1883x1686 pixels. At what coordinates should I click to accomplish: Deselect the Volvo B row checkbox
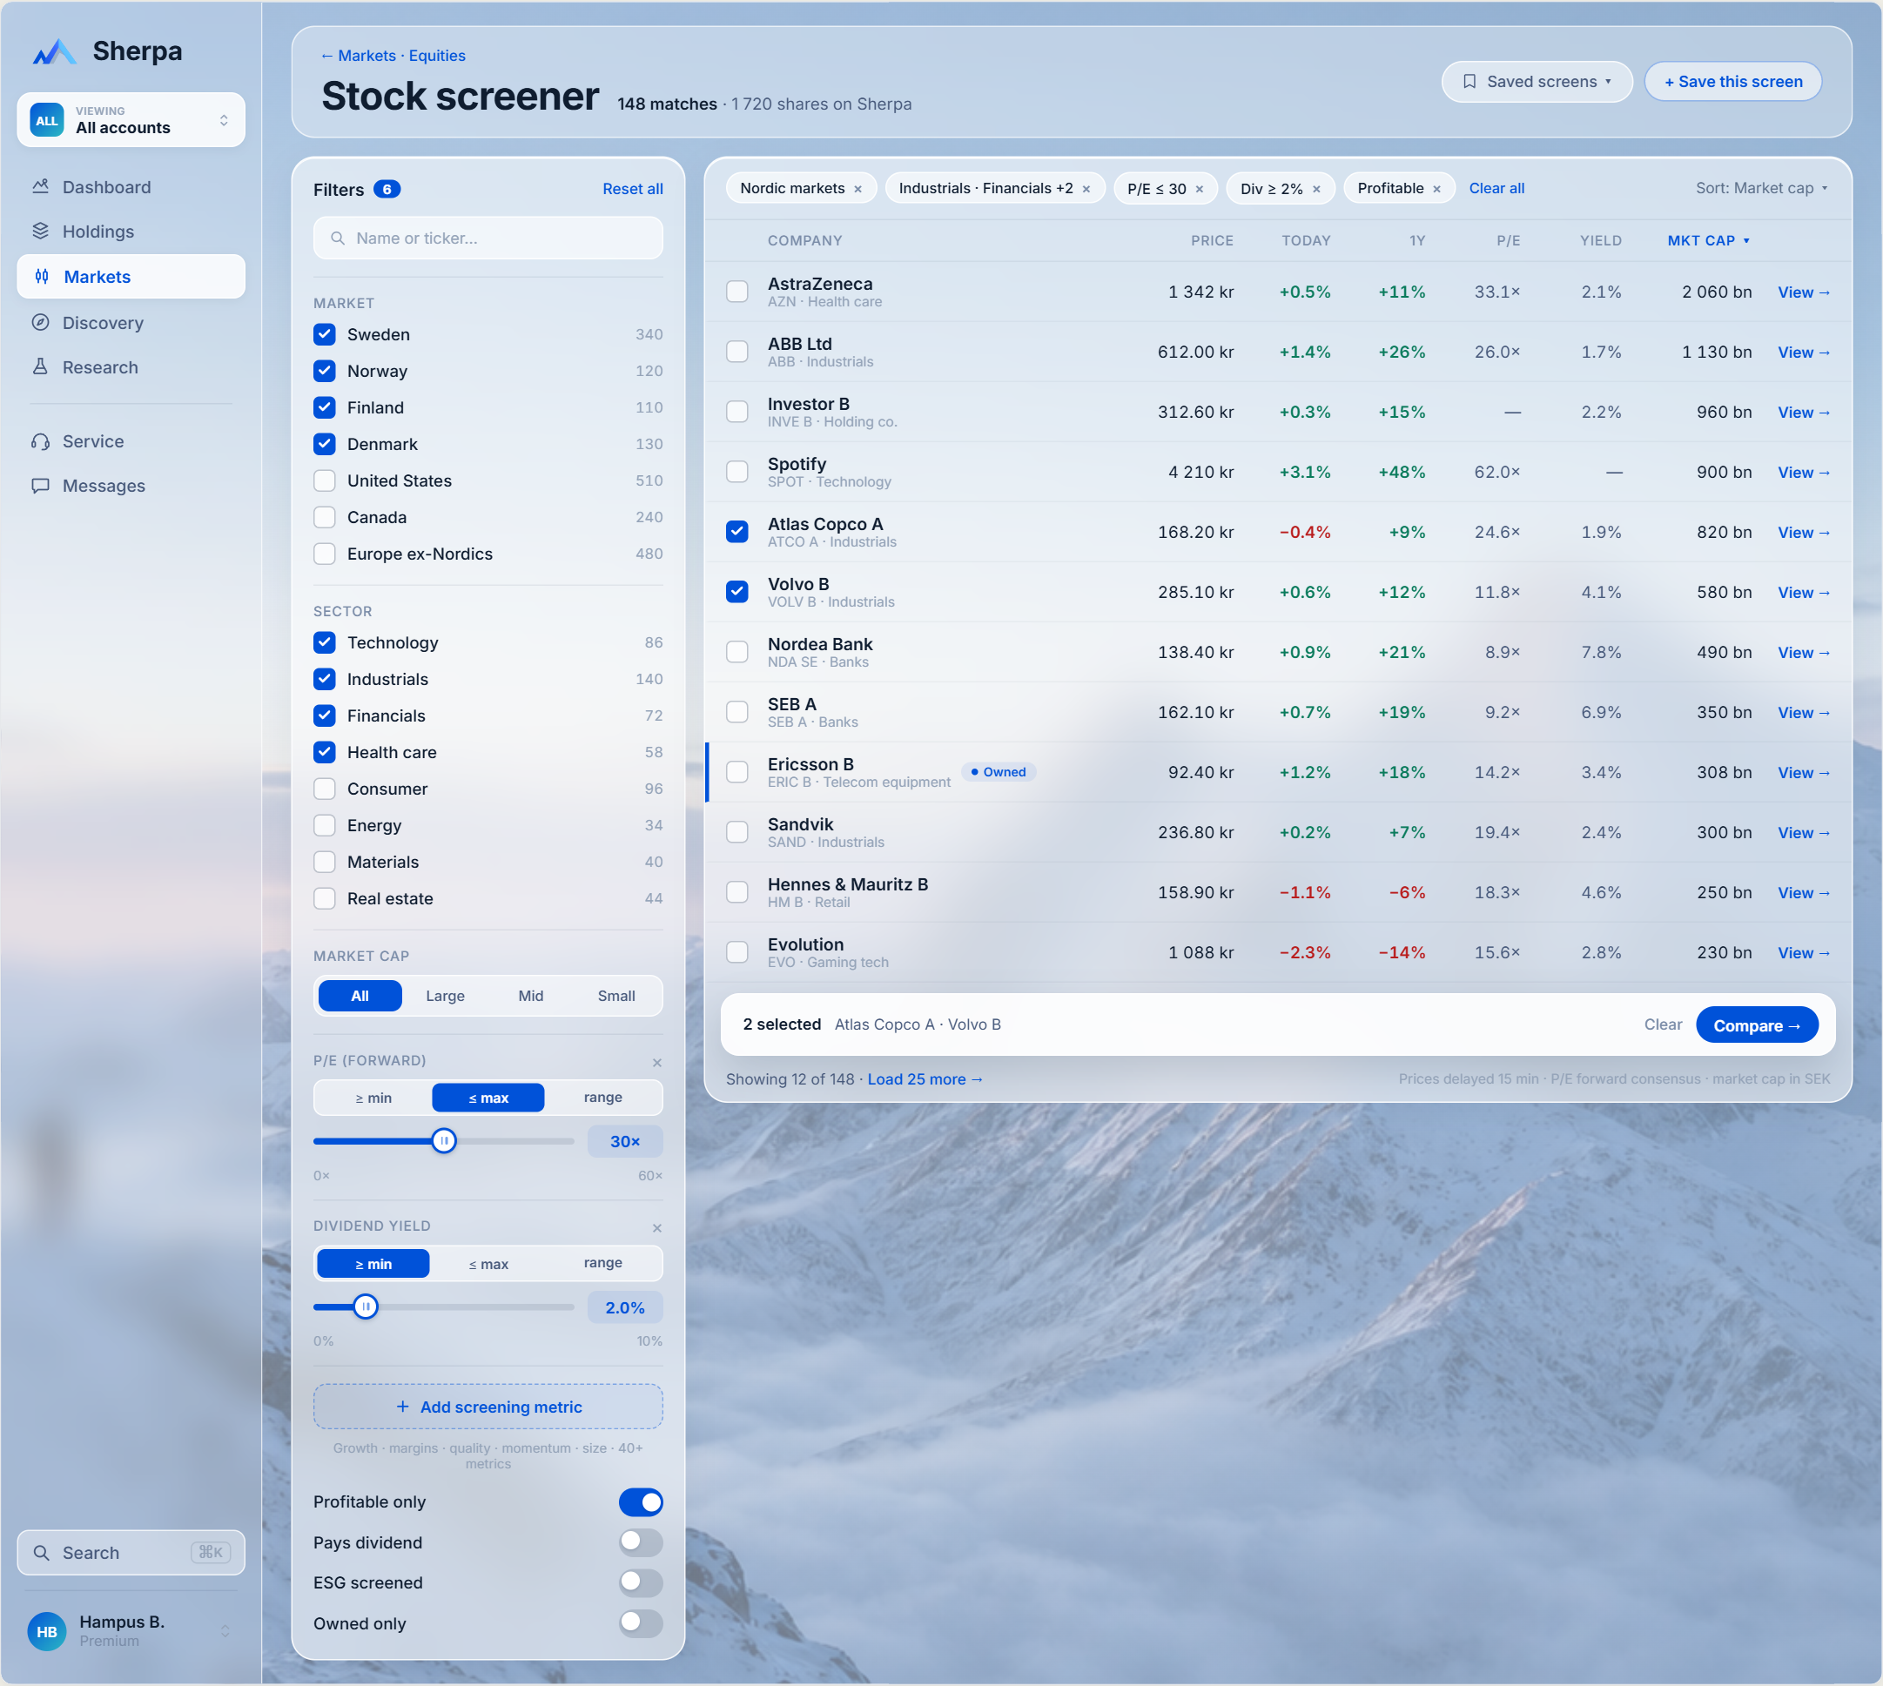coord(736,592)
